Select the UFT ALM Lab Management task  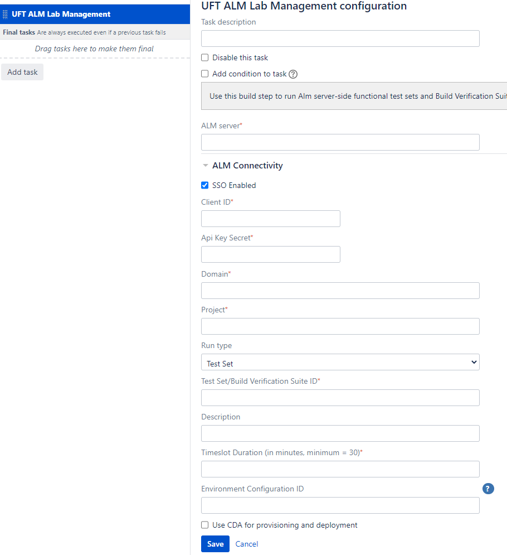click(61, 15)
